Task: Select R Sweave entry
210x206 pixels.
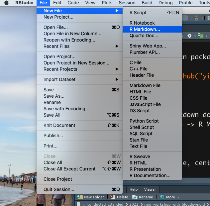Action: click(152, 156)
